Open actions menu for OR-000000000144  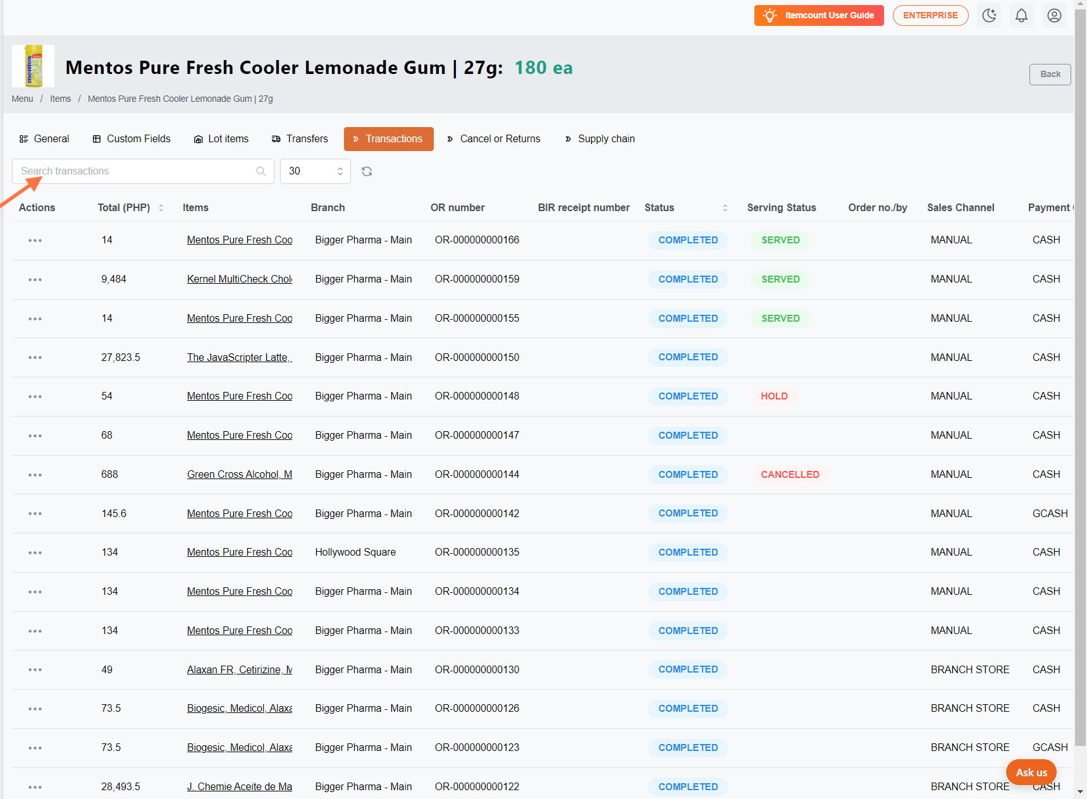pyautogui.click(x=35, y=475)
